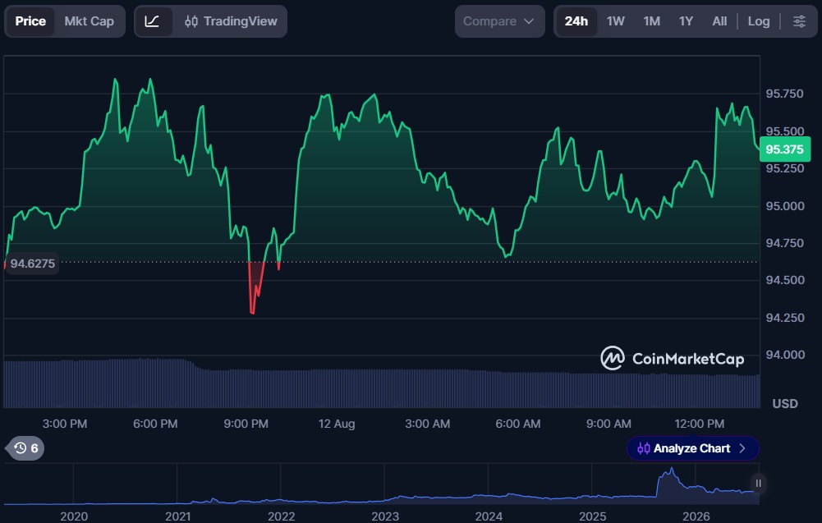This screenshot has height=523, width=822.
Task: Click the 2026 label on overview timeline
Action: tap(696, 516)
